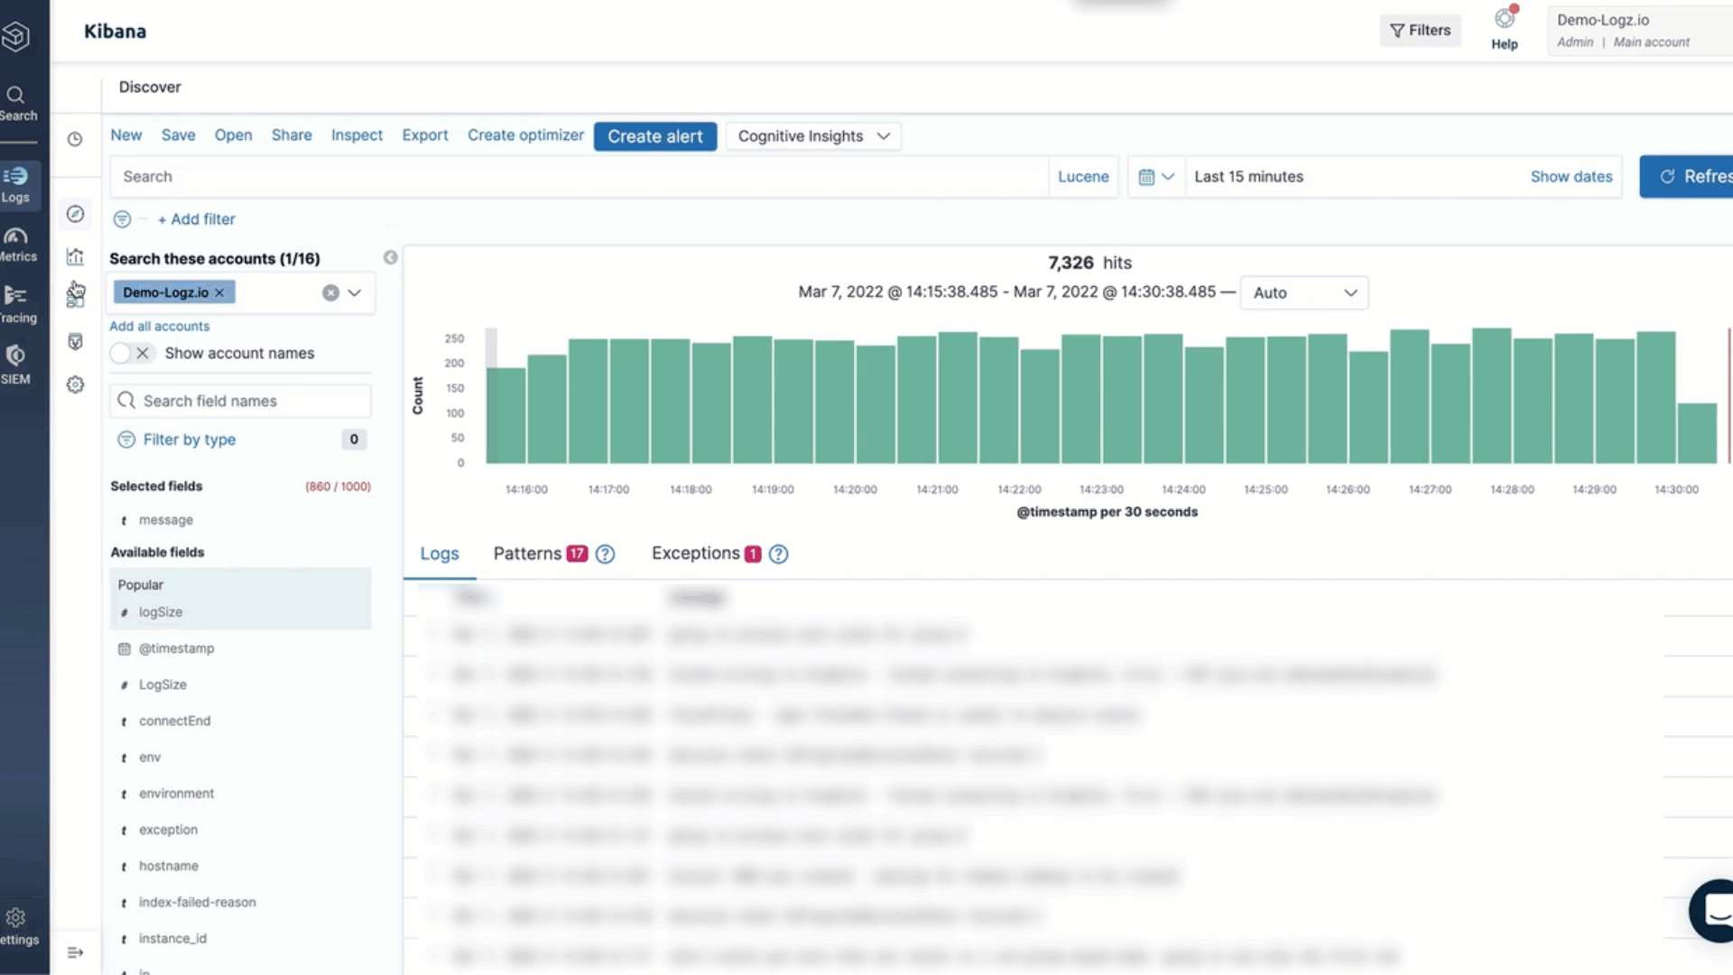Open the Visualize chart icon
This screenshot has width=1733, height=975.
[x=76, y=257]
